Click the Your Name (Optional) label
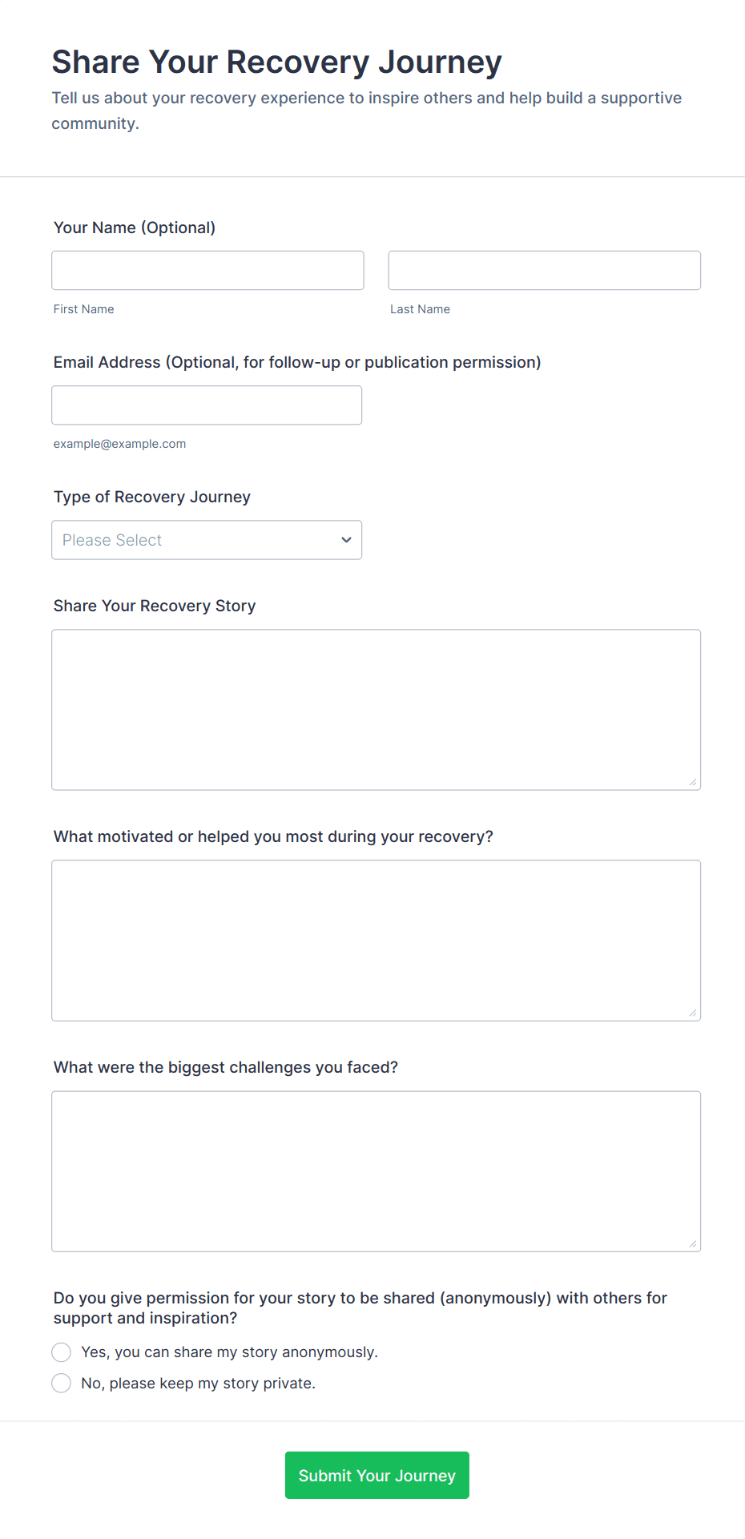 click(135, 228)
